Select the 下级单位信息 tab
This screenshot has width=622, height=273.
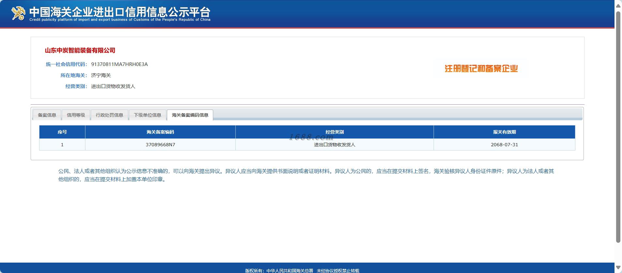point(148,115)
